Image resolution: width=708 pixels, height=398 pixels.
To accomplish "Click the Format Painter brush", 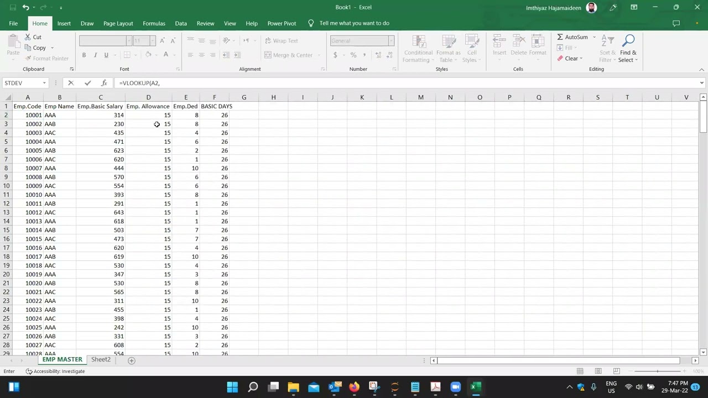I will coord(46,59).
